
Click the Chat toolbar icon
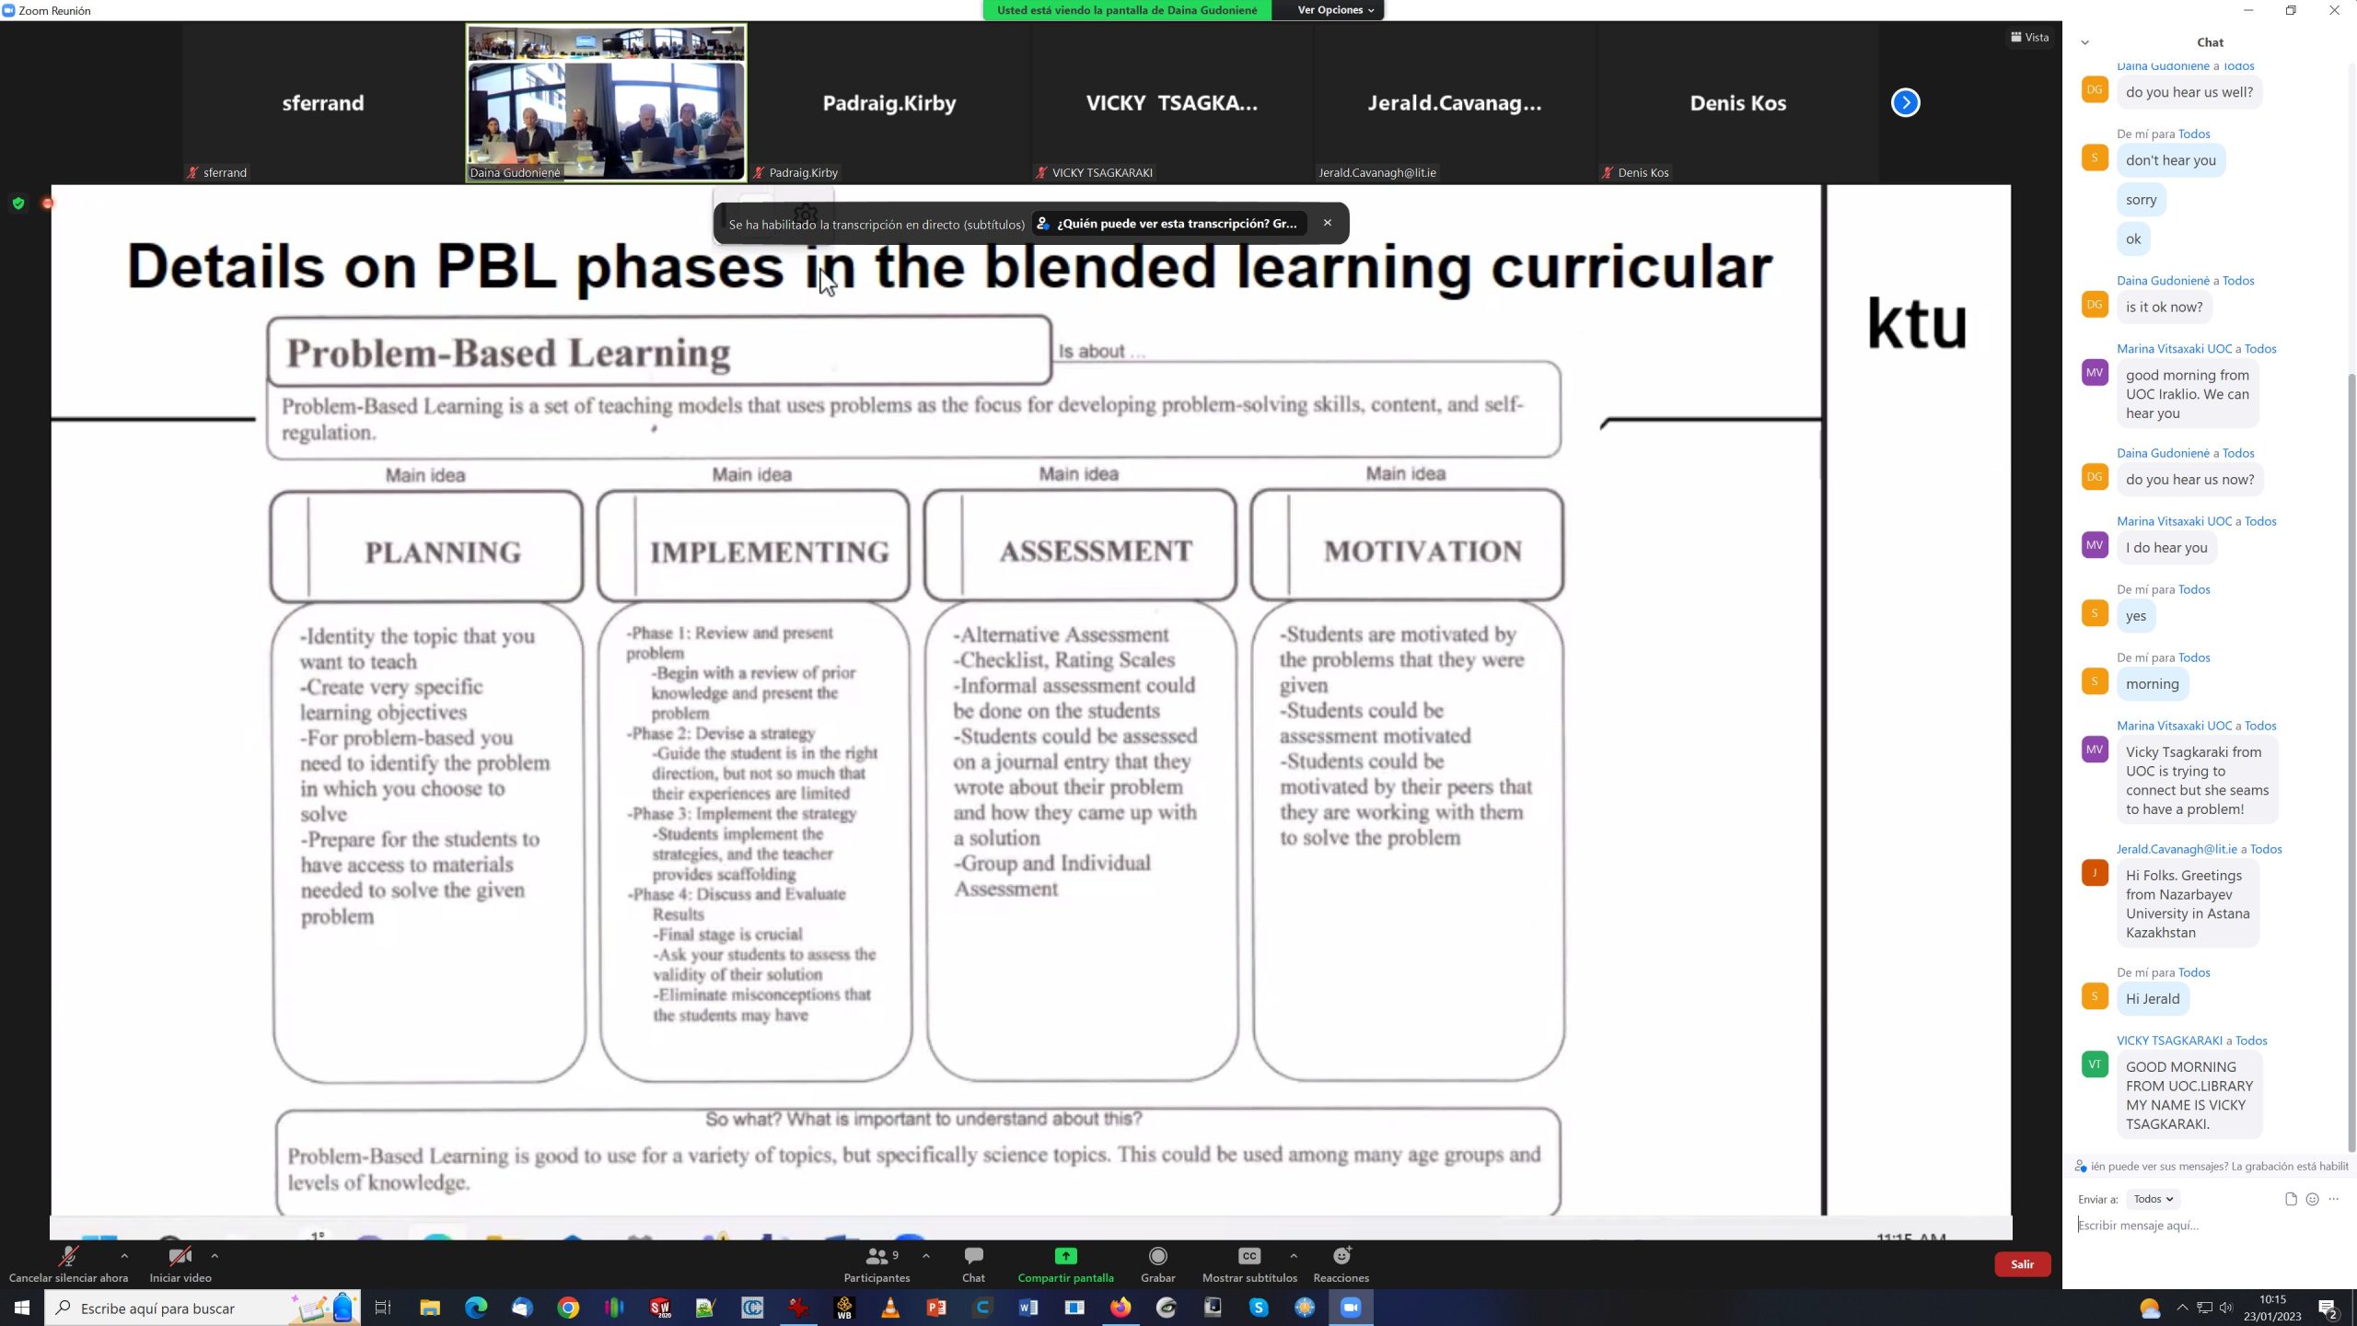[973, 1257]
